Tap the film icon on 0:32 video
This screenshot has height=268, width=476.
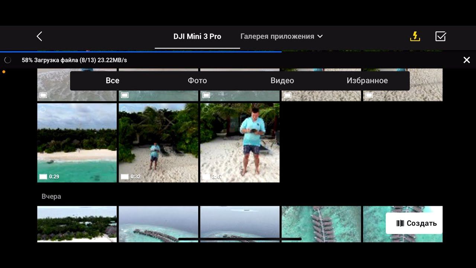coord(125,176)
